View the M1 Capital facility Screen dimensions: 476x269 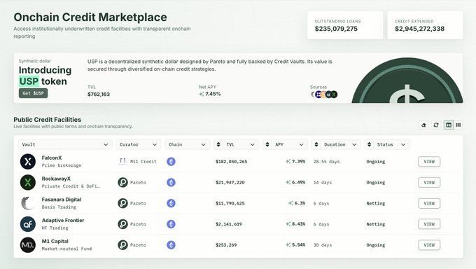tap(429, 245)
